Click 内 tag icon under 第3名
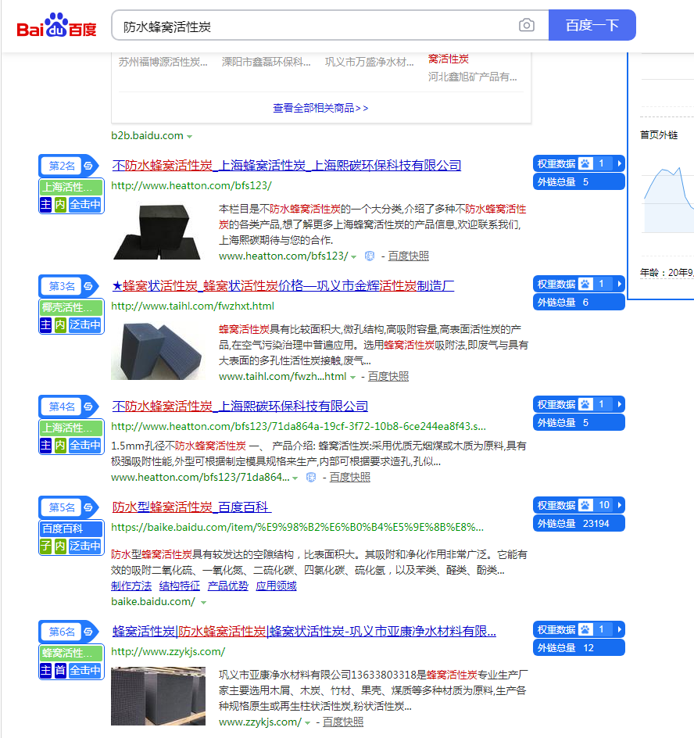Screen dimensions: 694x738 tap(60, 325)
